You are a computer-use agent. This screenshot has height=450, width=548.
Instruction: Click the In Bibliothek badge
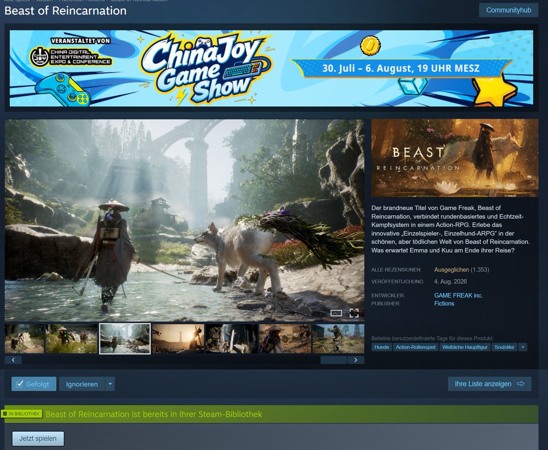coord(22,414)
